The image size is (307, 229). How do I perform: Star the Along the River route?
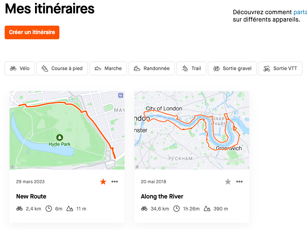[228, 182]
